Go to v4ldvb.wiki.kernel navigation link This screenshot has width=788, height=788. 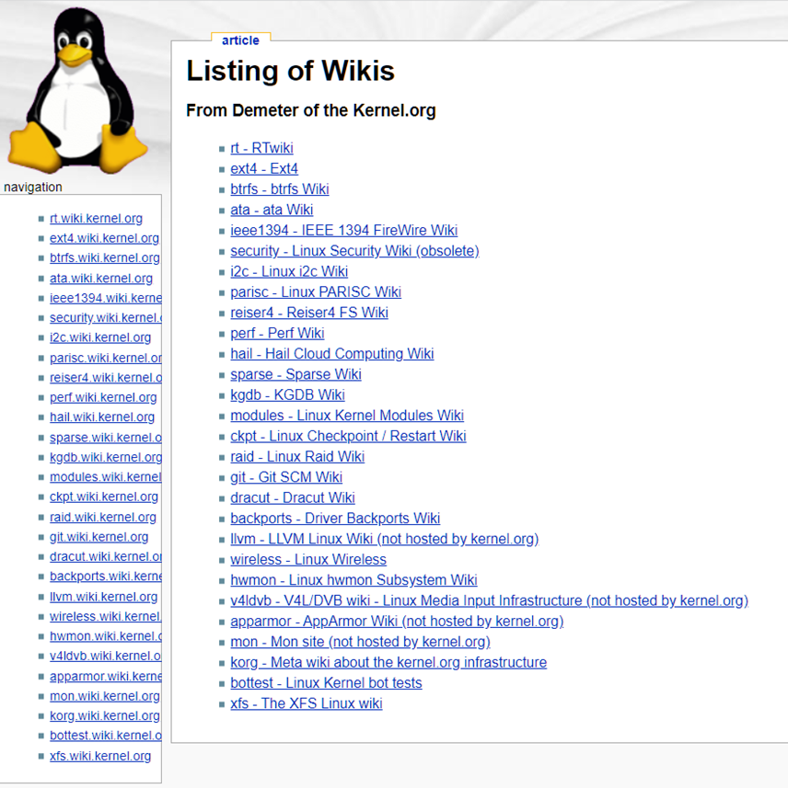tap(106, 657)
